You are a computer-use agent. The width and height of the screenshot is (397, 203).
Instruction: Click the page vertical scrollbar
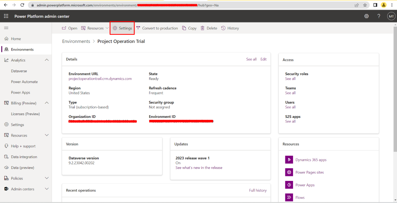[x=395, y=89]
